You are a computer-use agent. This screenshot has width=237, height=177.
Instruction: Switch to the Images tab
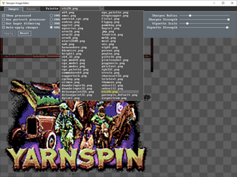click(14, 9)
